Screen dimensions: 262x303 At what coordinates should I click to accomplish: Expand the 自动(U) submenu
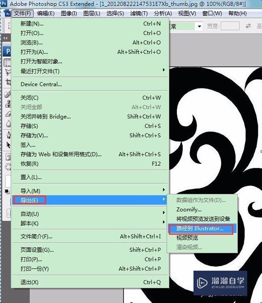coord(90,214)
